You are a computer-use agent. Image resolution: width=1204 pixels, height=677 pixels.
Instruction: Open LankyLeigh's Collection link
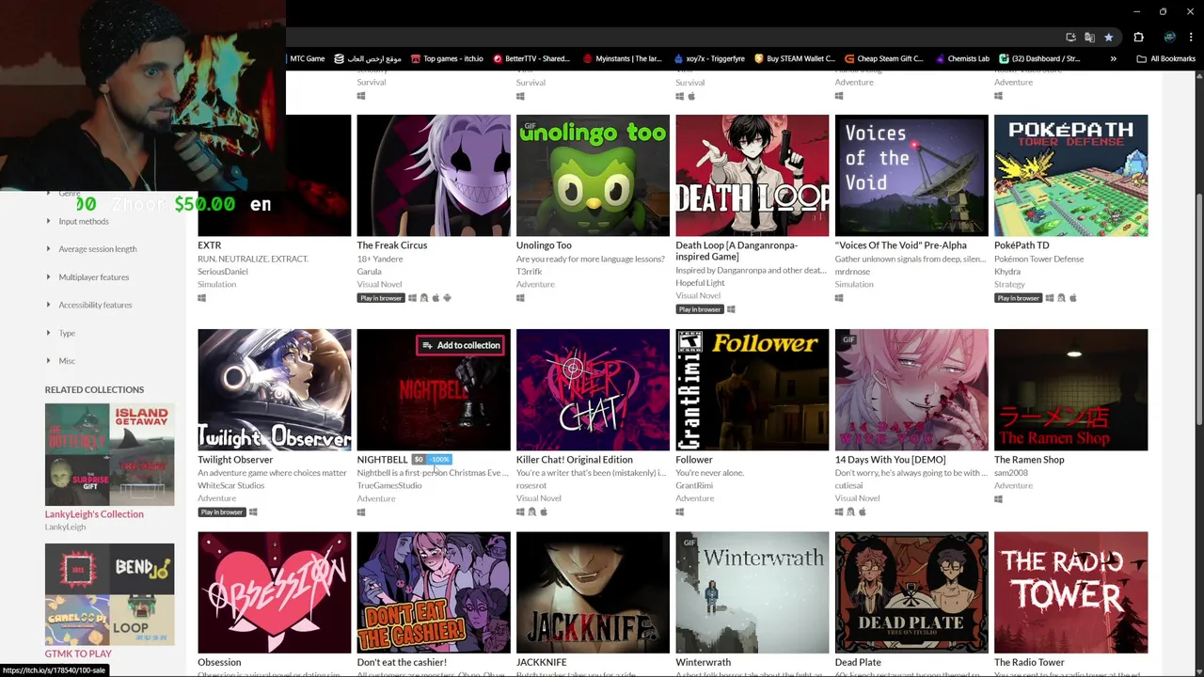(x=94, y=514)
